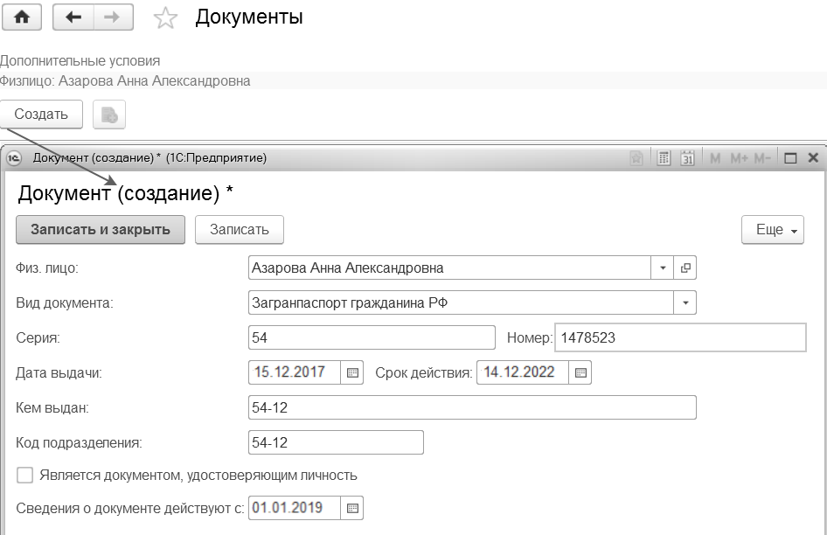Star the Документы page as favorite
The image size is (827, 535).
click(165, 18)
